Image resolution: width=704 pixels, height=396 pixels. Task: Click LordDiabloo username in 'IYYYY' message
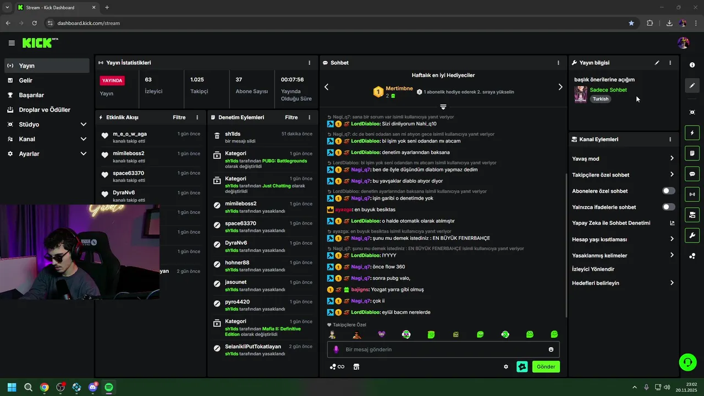(365, 255)
